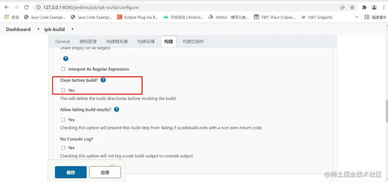
Task: Click the browser forward arrow
Action: click(16, 8)
